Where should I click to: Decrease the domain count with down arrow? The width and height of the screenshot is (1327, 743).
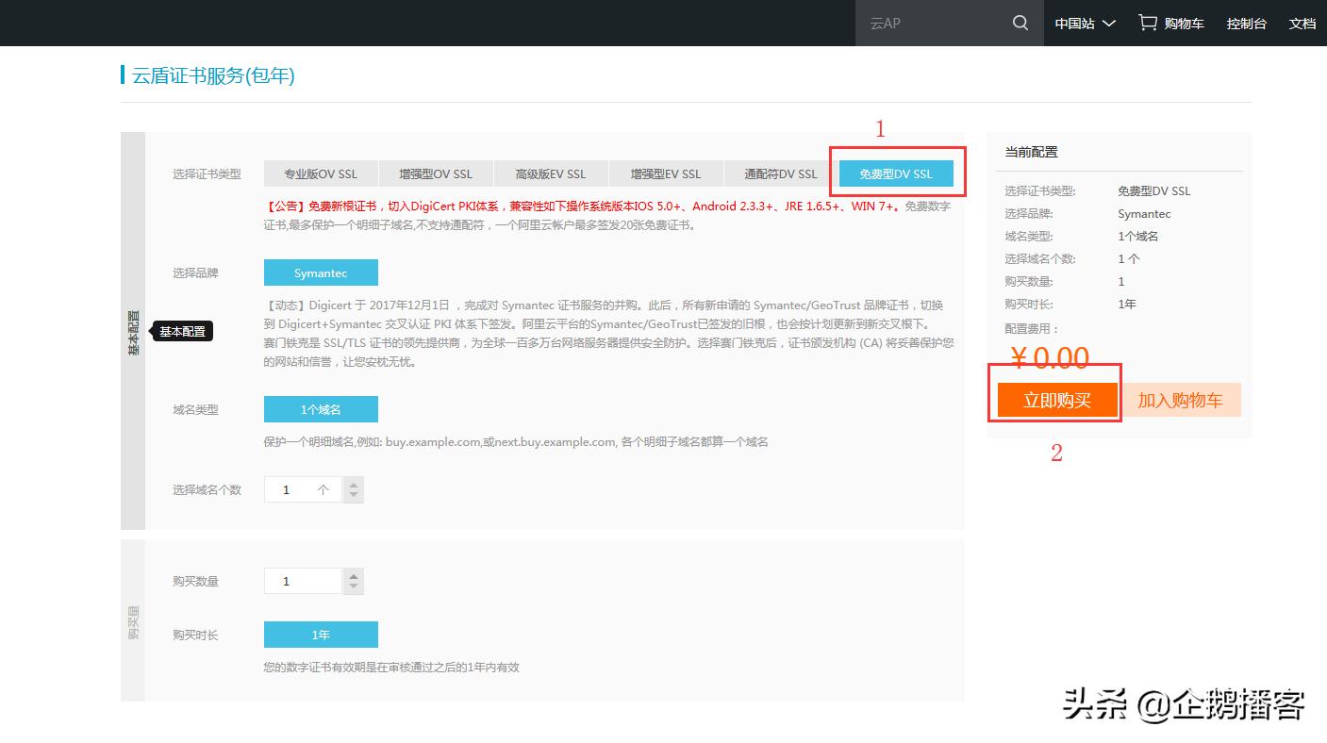pyautogui.click(x=353, y=495)
